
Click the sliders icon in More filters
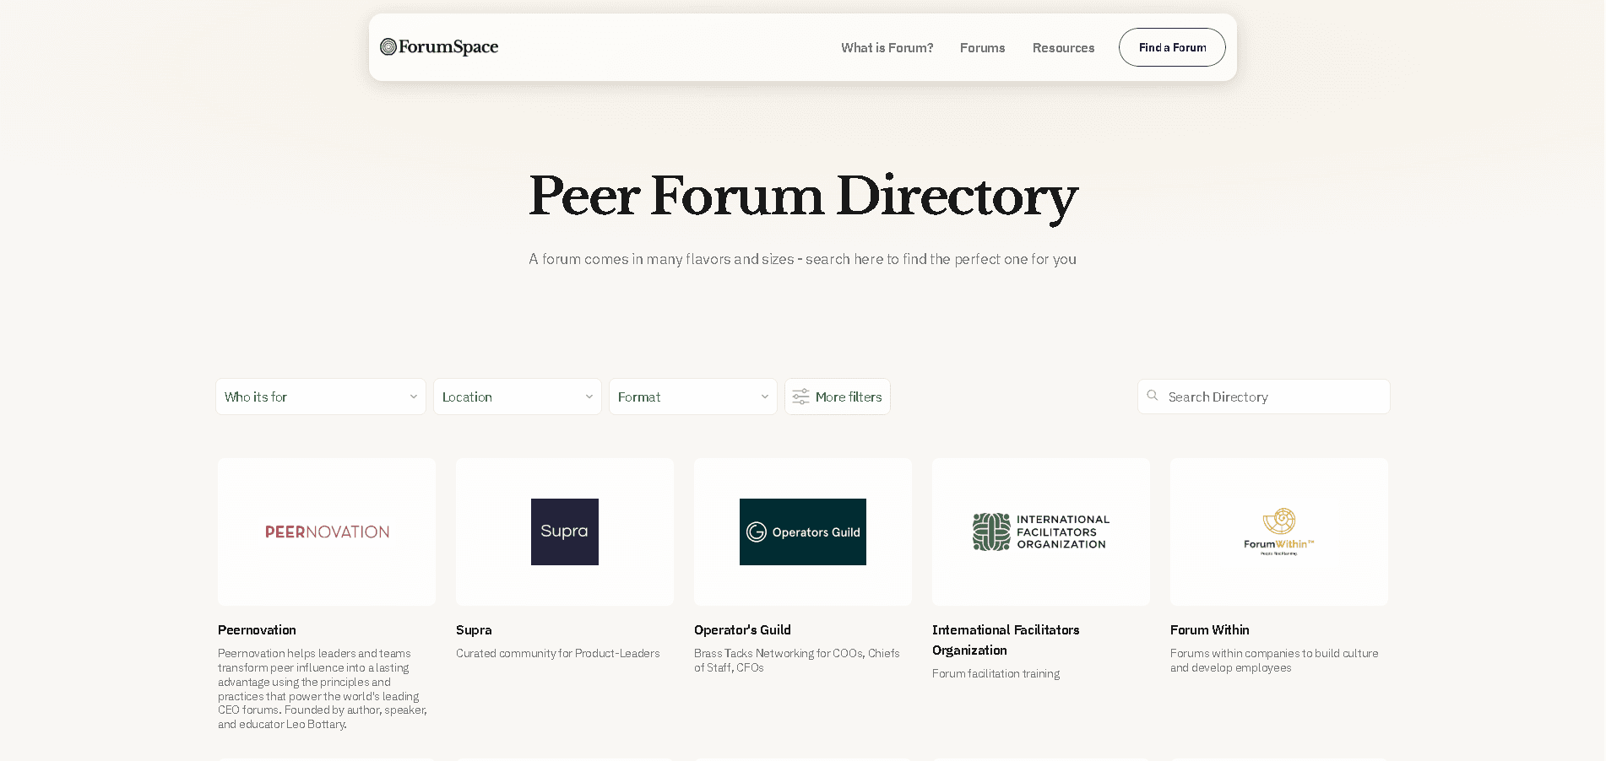[x=800, y=397]
